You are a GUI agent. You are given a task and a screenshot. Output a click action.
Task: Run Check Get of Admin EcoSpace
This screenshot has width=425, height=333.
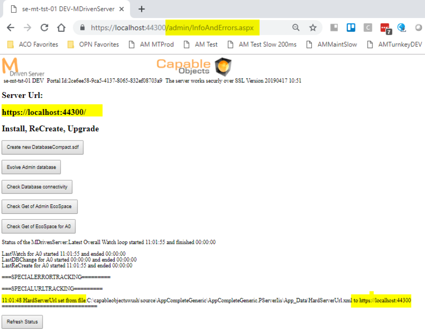point(39,206)
